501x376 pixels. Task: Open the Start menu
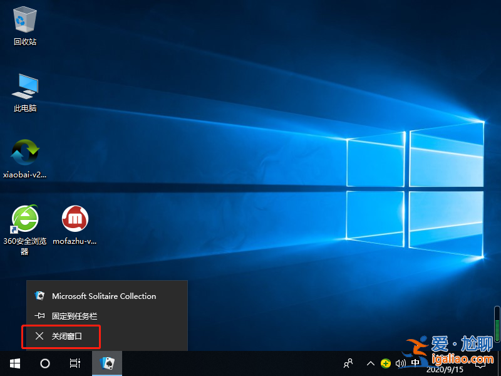(x=14, y=363)
